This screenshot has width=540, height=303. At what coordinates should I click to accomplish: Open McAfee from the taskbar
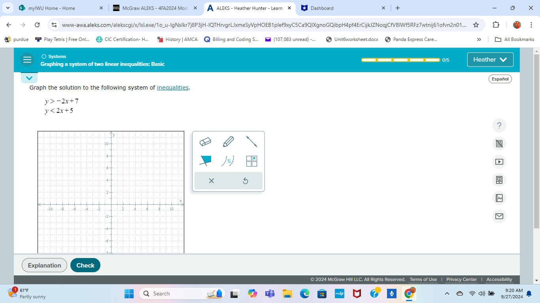tap(357, 294)
